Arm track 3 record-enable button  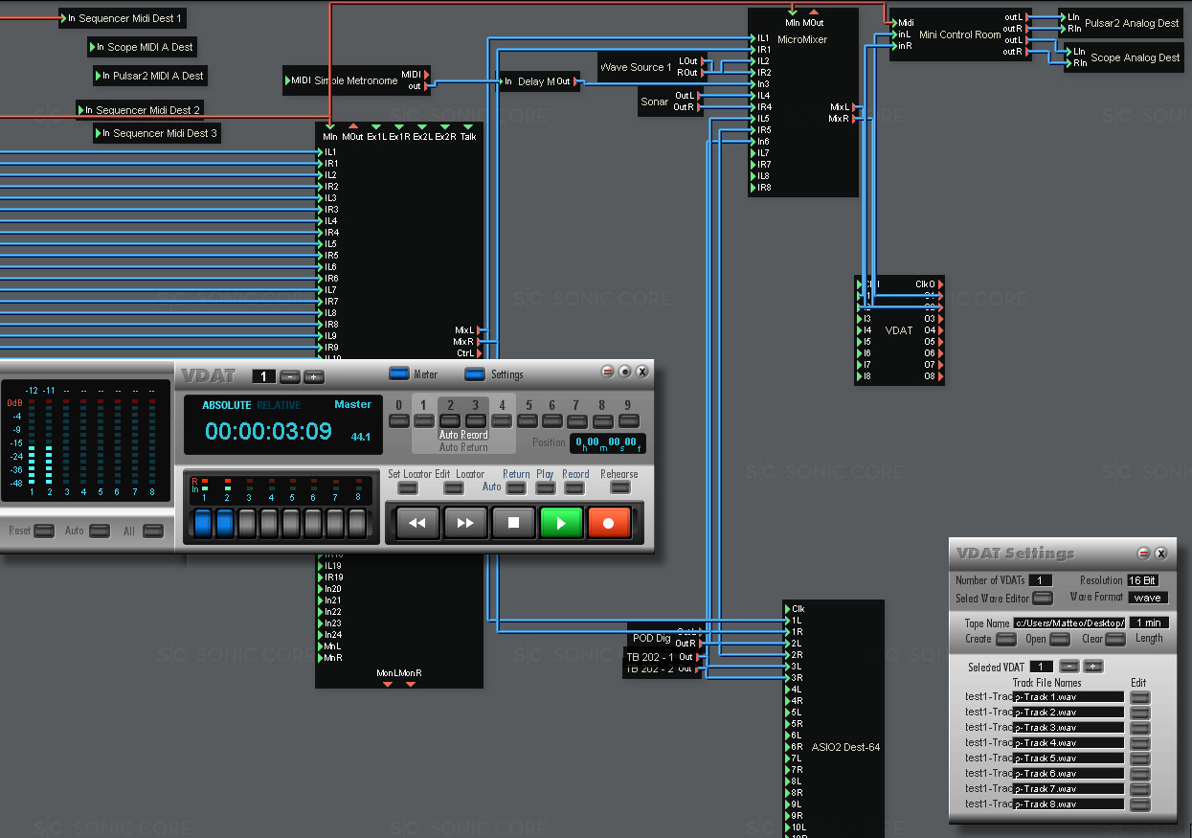click(x=247, y=523)
